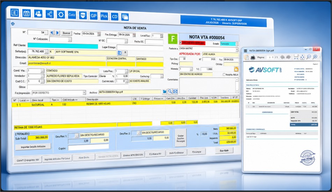Open the 'E' module icon in top toolbar
This screenshot has width=332, height=192.
point(15,13)
